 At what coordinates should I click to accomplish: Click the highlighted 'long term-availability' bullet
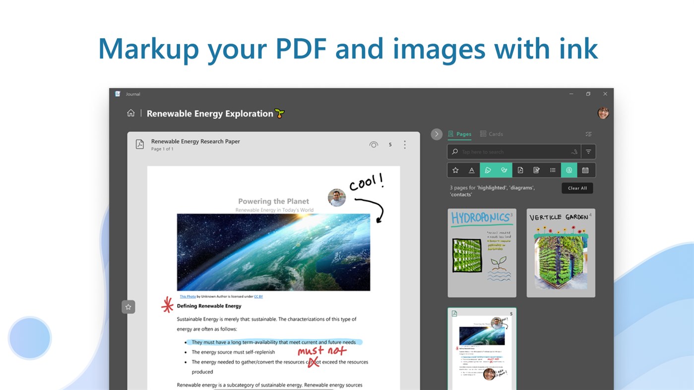coord(274,342)
